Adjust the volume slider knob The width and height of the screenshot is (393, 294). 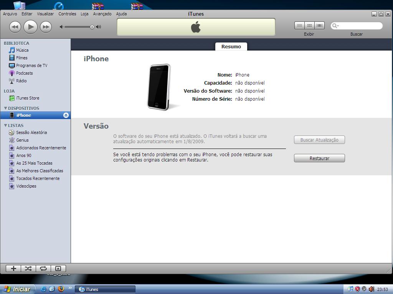coord(92,27)
